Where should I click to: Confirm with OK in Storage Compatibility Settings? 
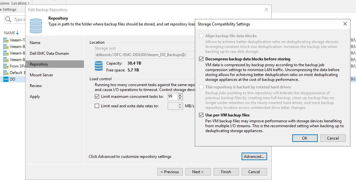pyautogui.click(x=305, y=138)
